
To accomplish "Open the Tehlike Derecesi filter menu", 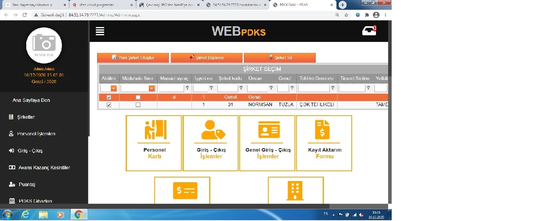I will (333, 88).
